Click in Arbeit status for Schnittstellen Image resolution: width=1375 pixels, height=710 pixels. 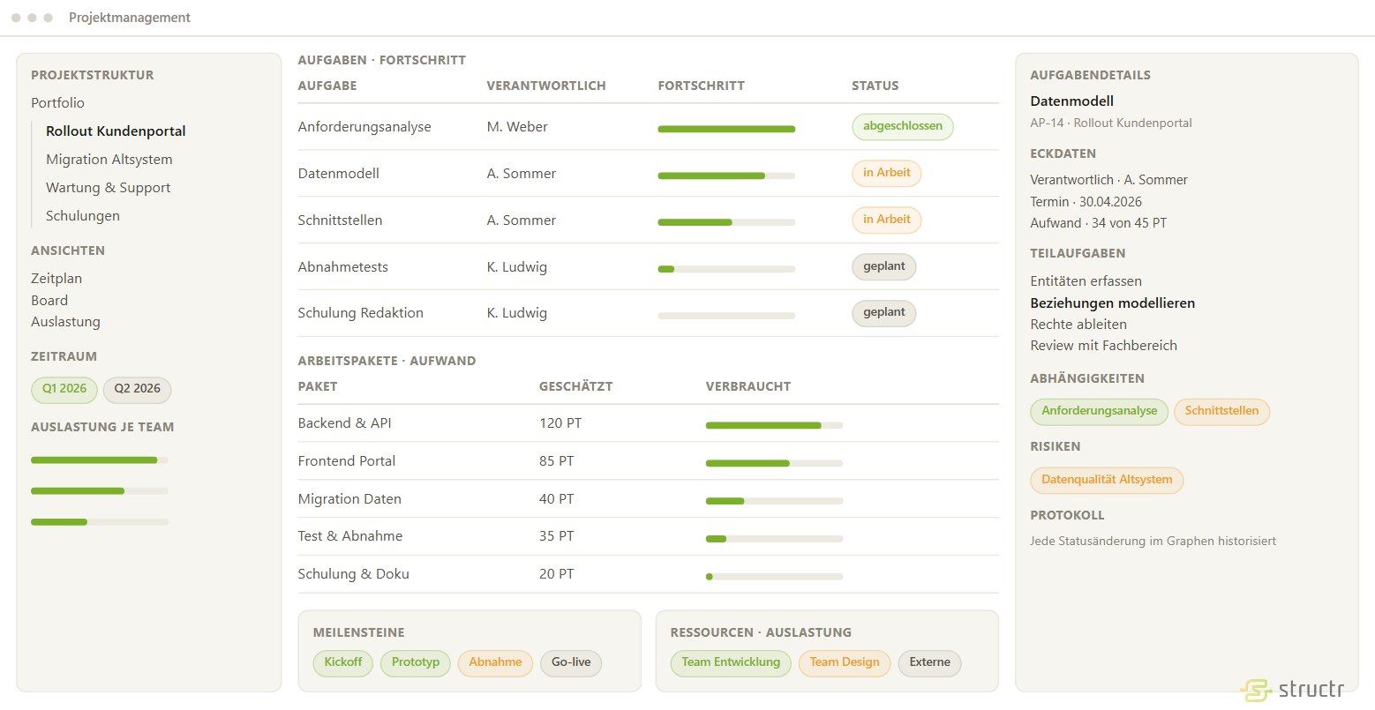tap(886, 220)
